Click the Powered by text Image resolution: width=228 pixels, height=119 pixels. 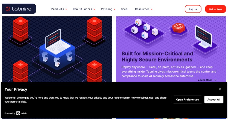(10, 113)
